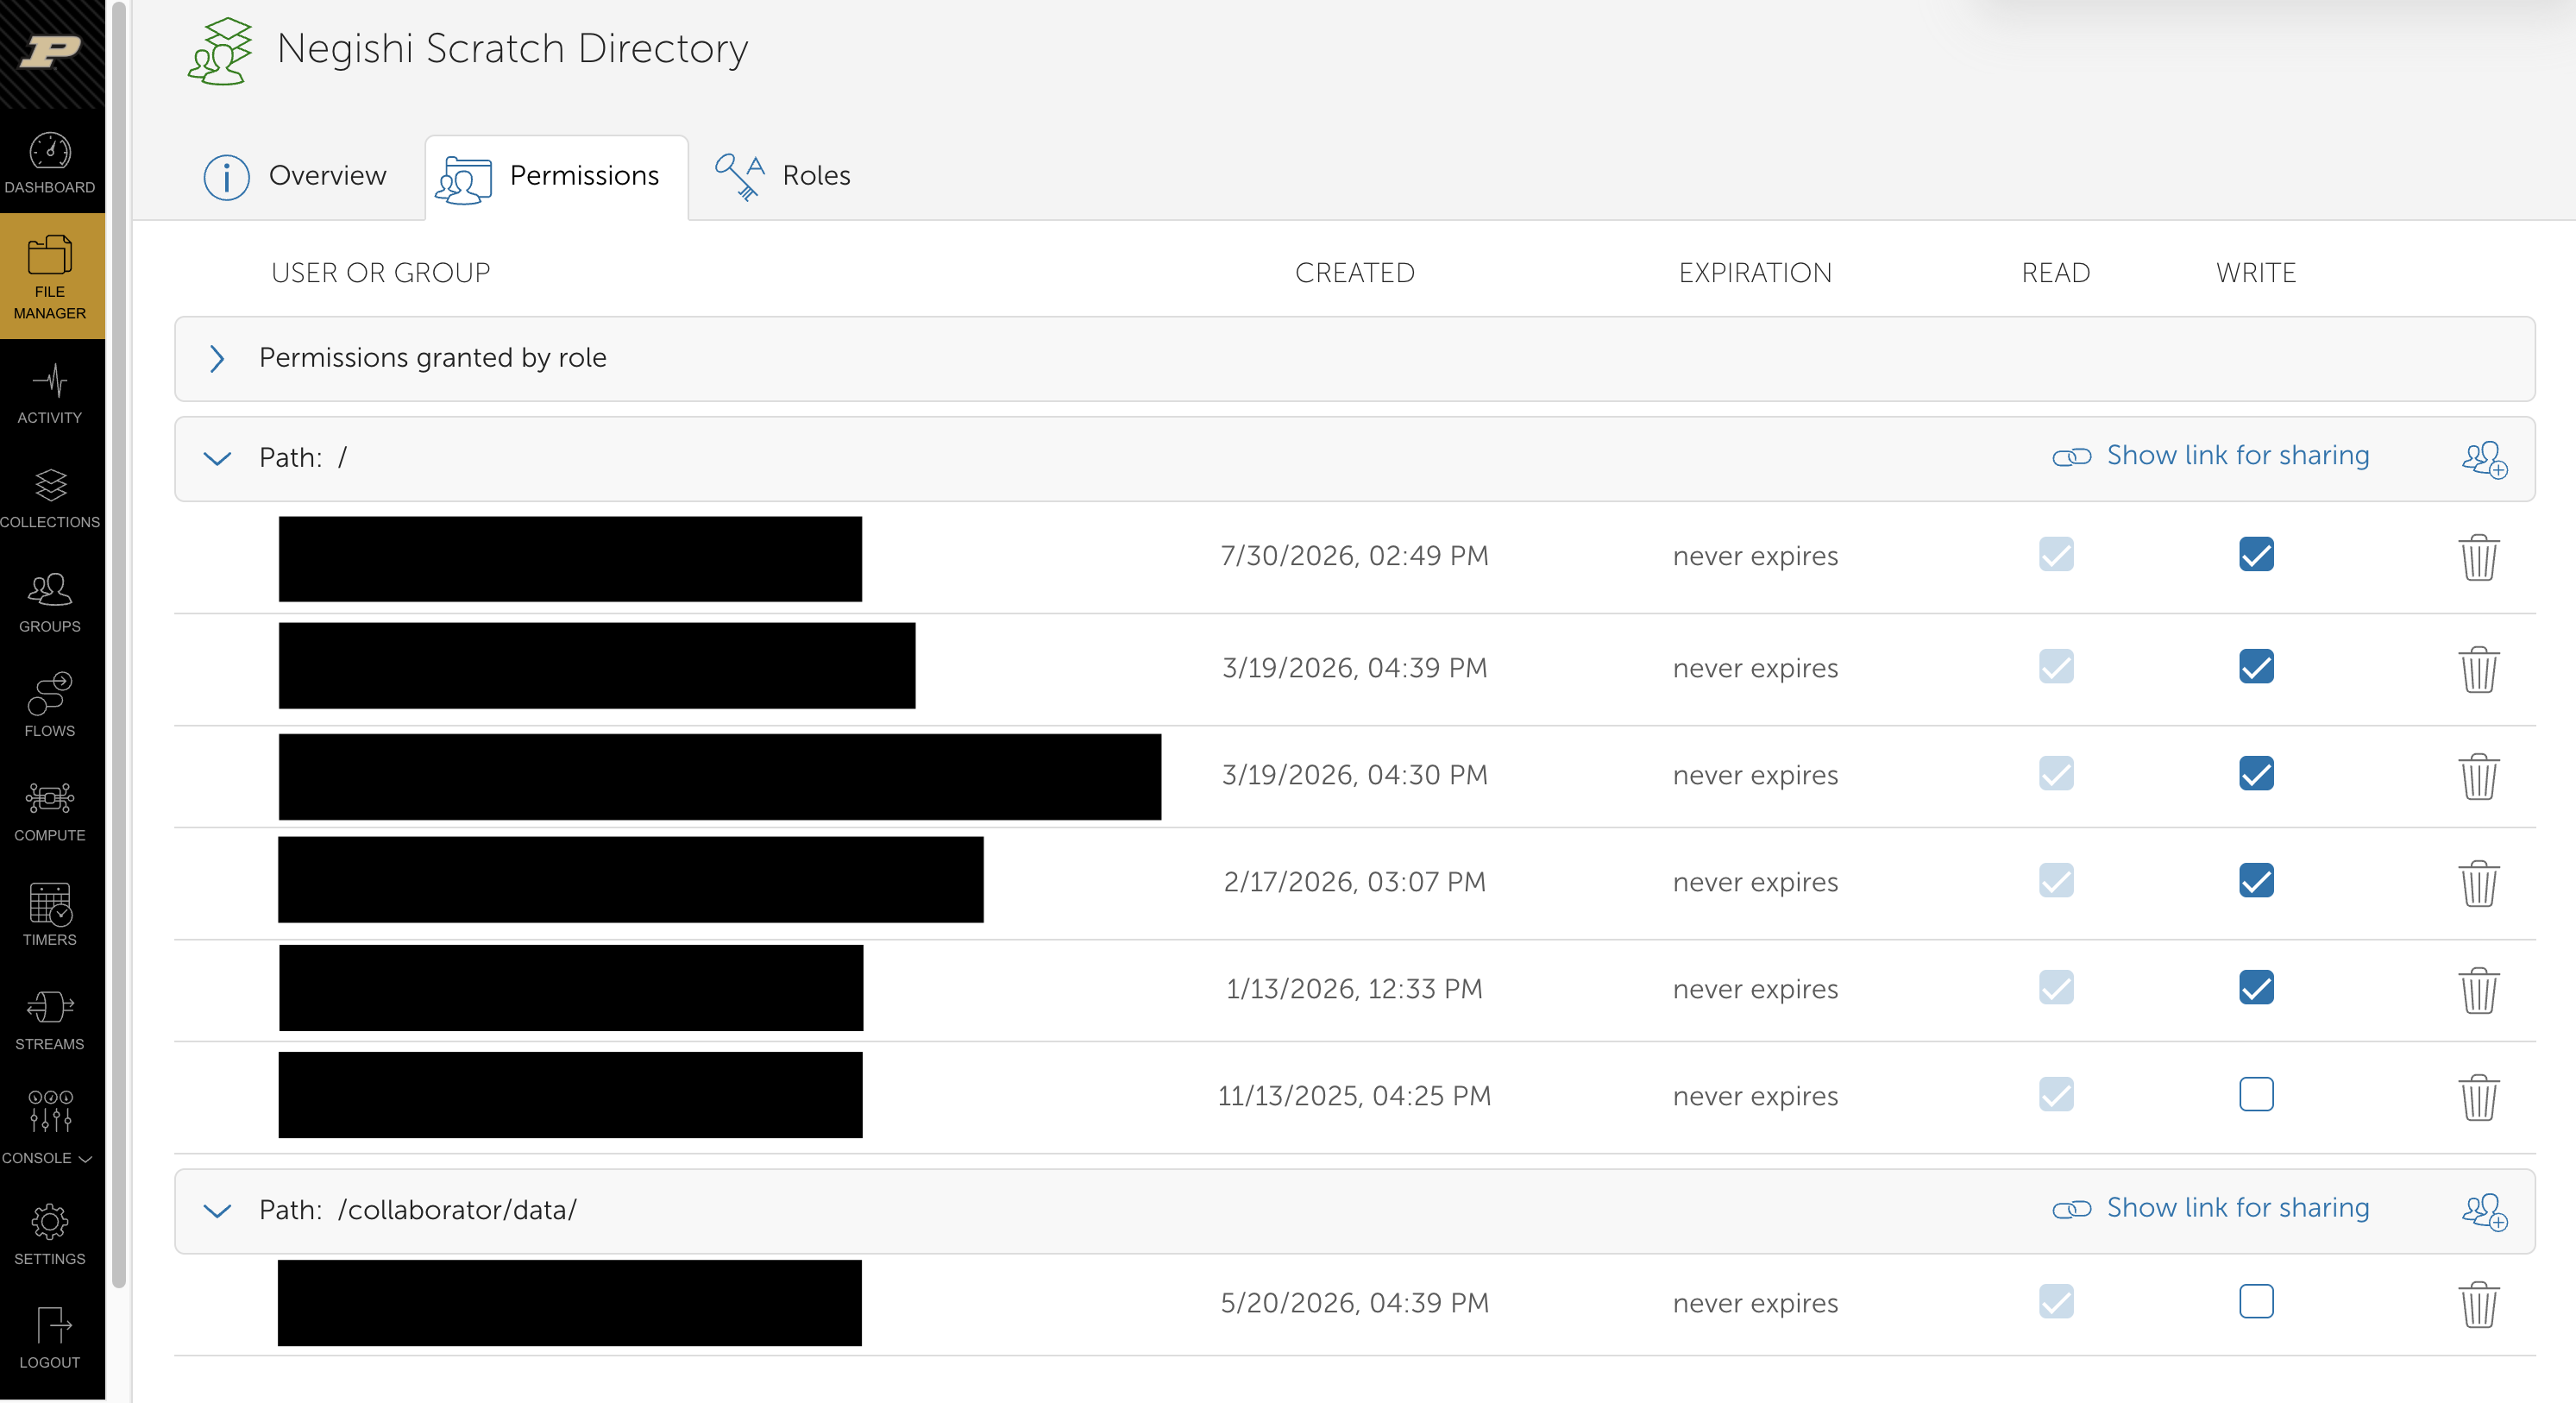Go to Collections
The image size is (2576, 1403).
point(50,498)
